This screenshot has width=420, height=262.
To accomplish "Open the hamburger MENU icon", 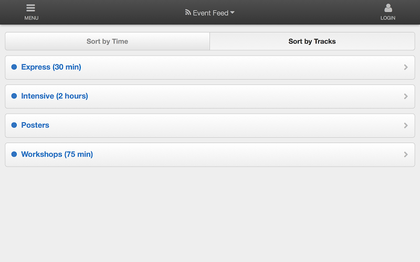I will coord(31,8).
